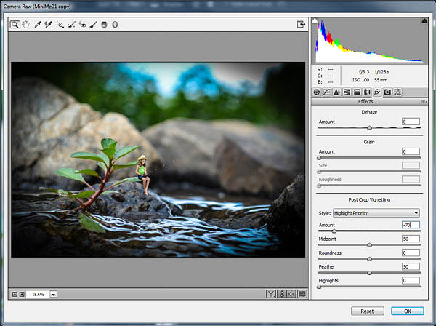Open the Presets panel icon
Screen dimensions: 436x326
click(397, 92)
